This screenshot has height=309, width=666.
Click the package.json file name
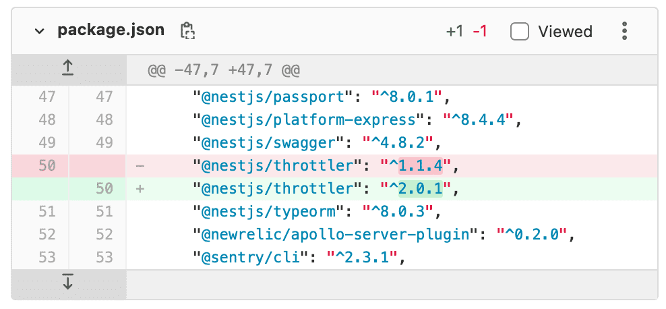click(111, 30)
